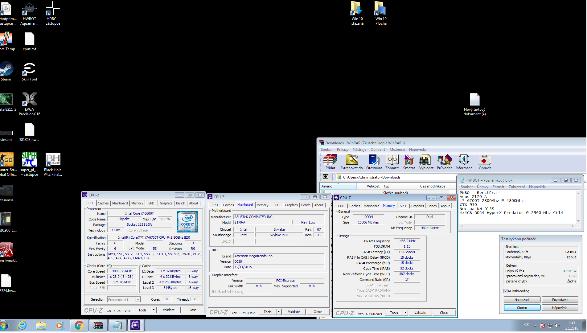Click the Core Speed value 4800.88 MHz
The width and height of the screenshot is (587, 333).
point(122,271)
